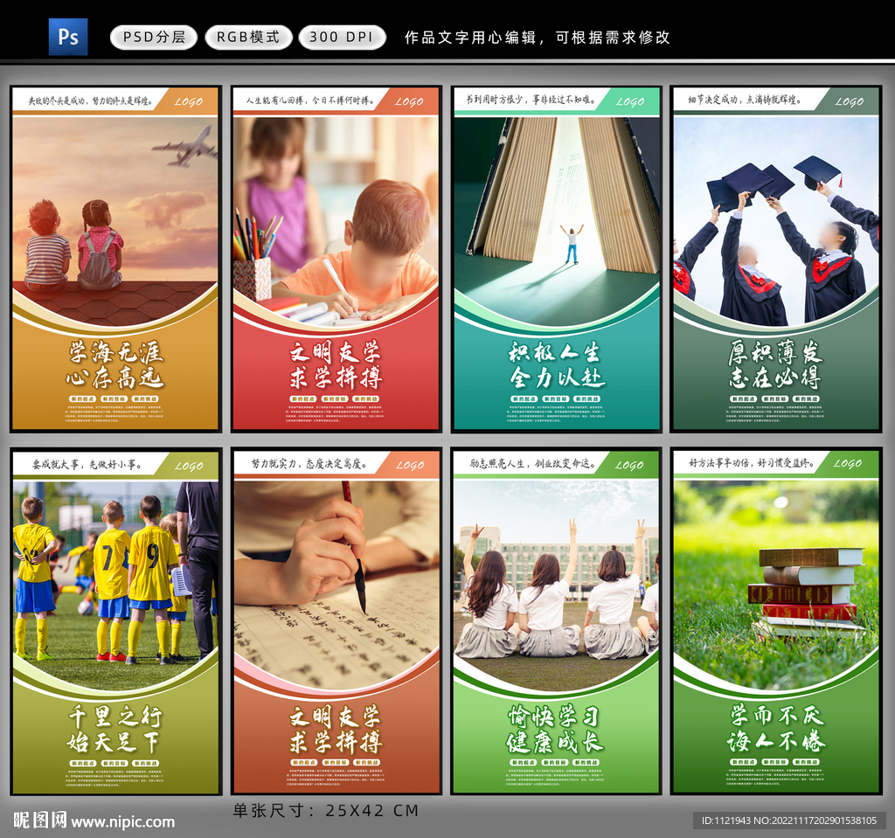
Task: Click the size label 单张尺寸: 25X42 CM
Action: coord(326,811)
